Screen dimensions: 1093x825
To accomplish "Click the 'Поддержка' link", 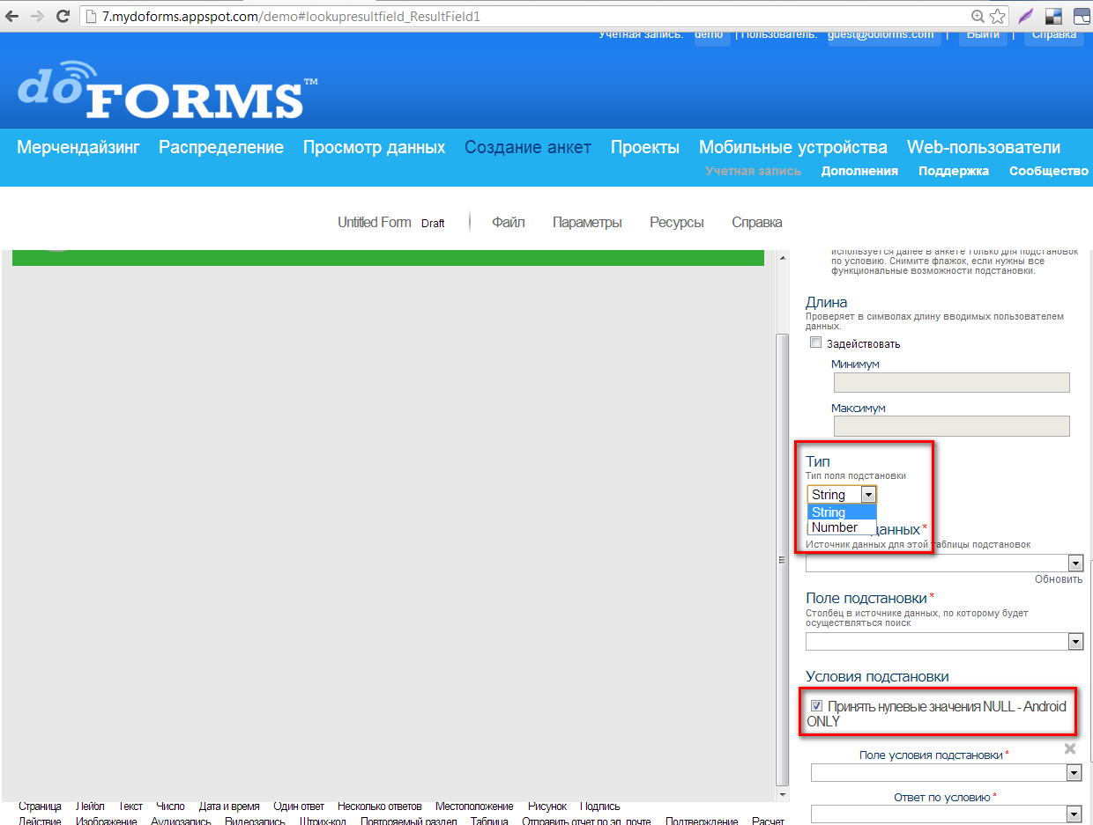I will pos(953,171).
